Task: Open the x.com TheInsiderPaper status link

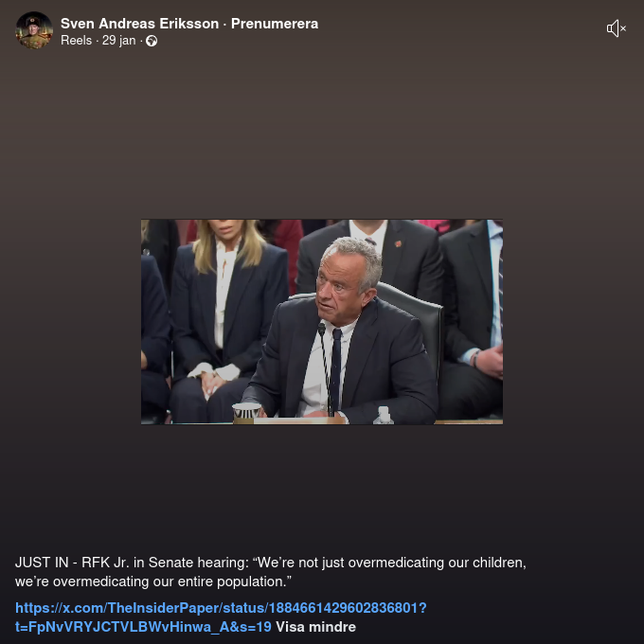Action: click(x=221, y=617)
